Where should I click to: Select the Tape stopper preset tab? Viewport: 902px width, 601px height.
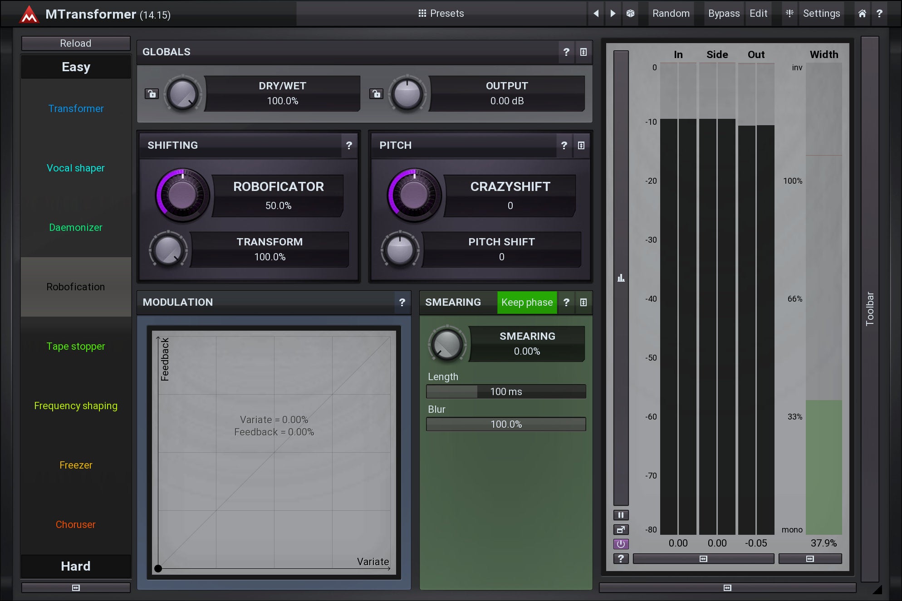pos(76,346)
